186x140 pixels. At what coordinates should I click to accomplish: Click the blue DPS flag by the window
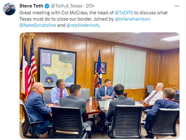(x=98, y=71)
